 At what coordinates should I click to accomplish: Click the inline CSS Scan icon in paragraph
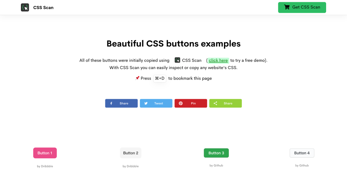(177, 60)
